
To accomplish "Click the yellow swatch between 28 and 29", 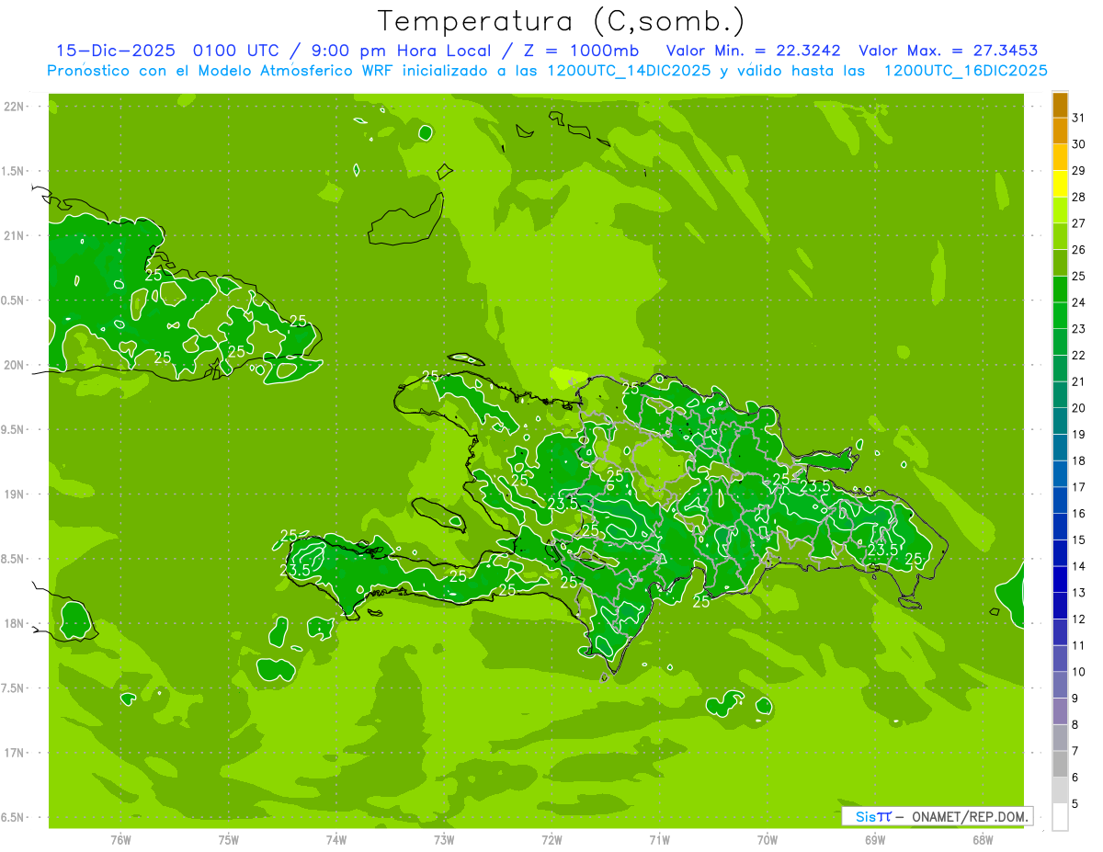I will [x=1060, y=184].
